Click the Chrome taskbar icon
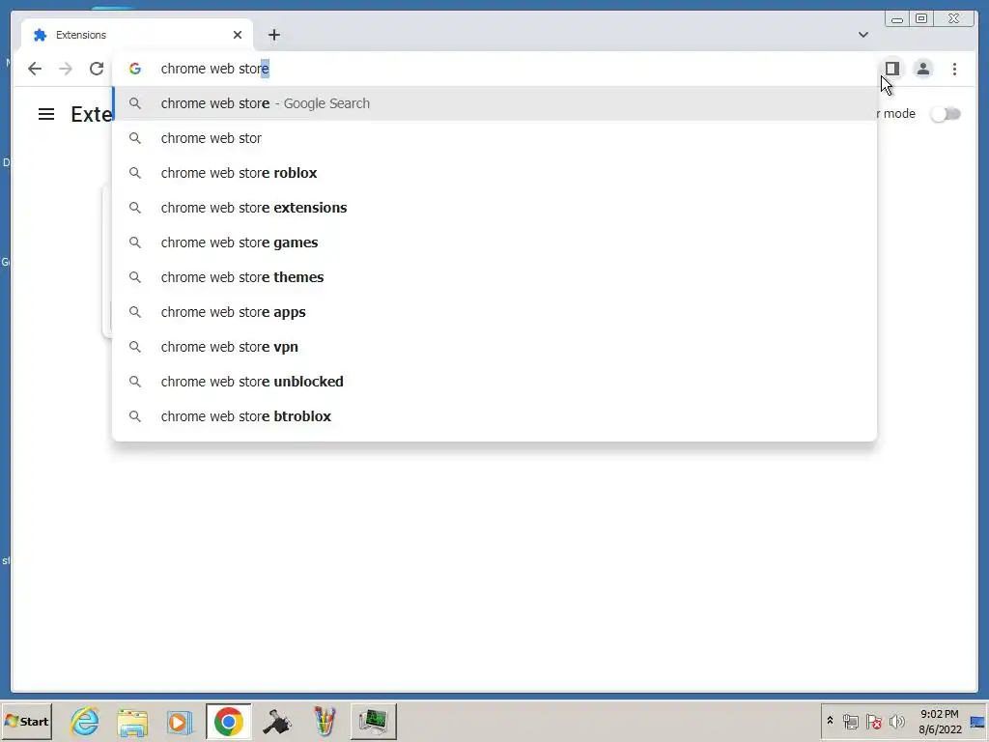The image size is (989, 742). point(228,721)
